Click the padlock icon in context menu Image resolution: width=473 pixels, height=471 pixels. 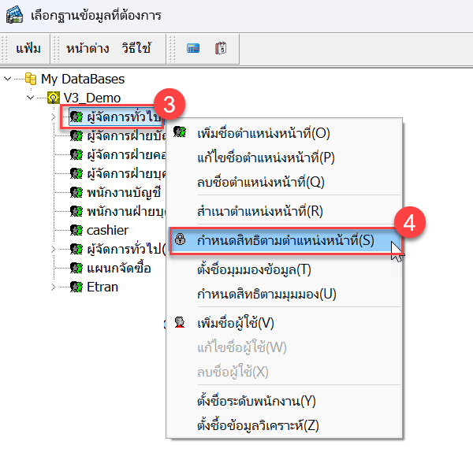tap(181, 239)
